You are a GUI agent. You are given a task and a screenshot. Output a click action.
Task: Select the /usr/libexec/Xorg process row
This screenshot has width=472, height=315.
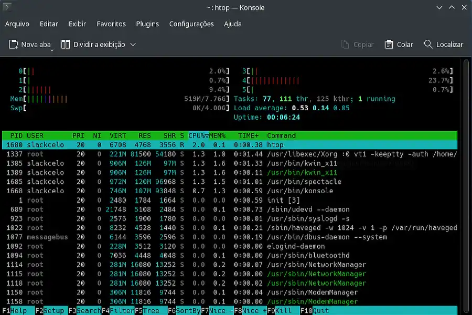coord(230,154)
